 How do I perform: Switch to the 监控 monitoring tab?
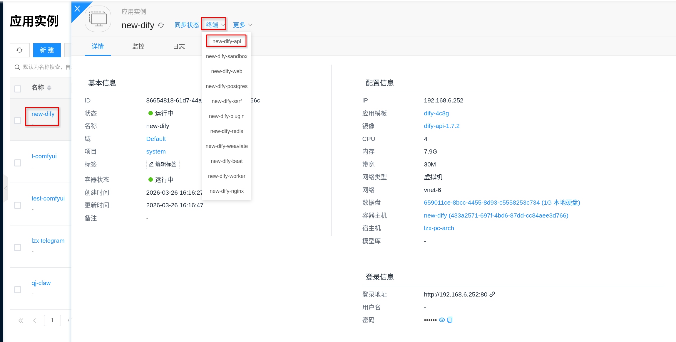tap(138, 46)
